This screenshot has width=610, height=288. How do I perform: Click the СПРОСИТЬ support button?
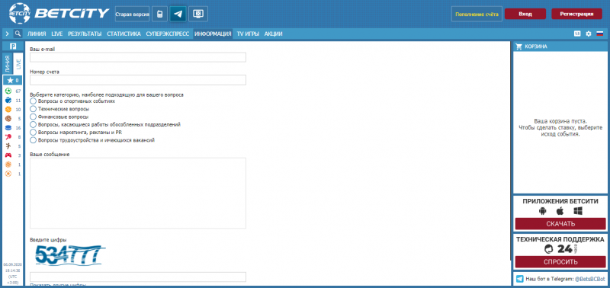[x=560, y=262]
